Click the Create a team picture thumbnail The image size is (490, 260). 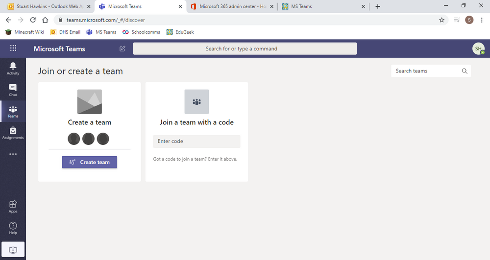click(90, 102)
